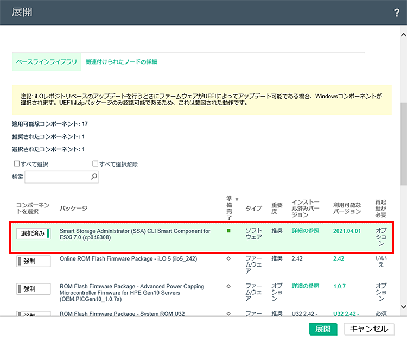Toggle the 強制 button for System ROM U32 row

(x=34, y=313)
